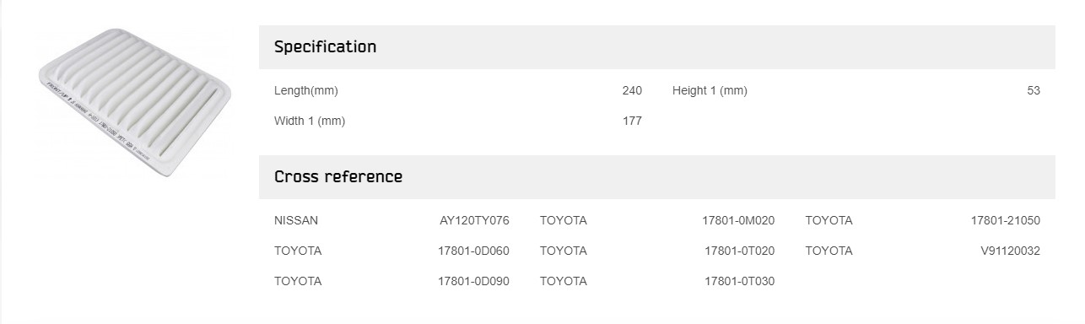Click part number V91120032
The image size is (1085, 324).
pos(1010,251)
